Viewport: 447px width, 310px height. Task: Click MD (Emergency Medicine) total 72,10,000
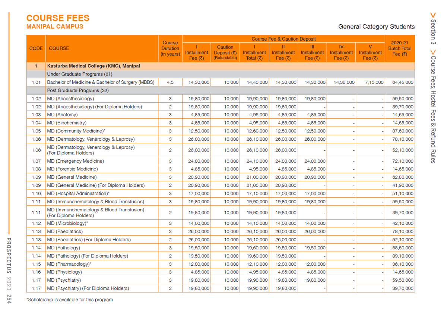[403, 161]
